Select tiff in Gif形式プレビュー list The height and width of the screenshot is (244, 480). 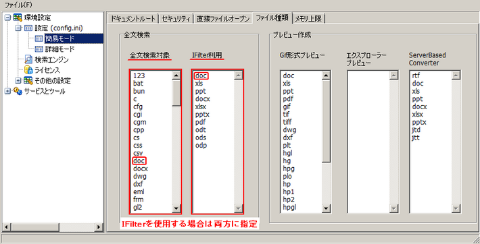287,122
